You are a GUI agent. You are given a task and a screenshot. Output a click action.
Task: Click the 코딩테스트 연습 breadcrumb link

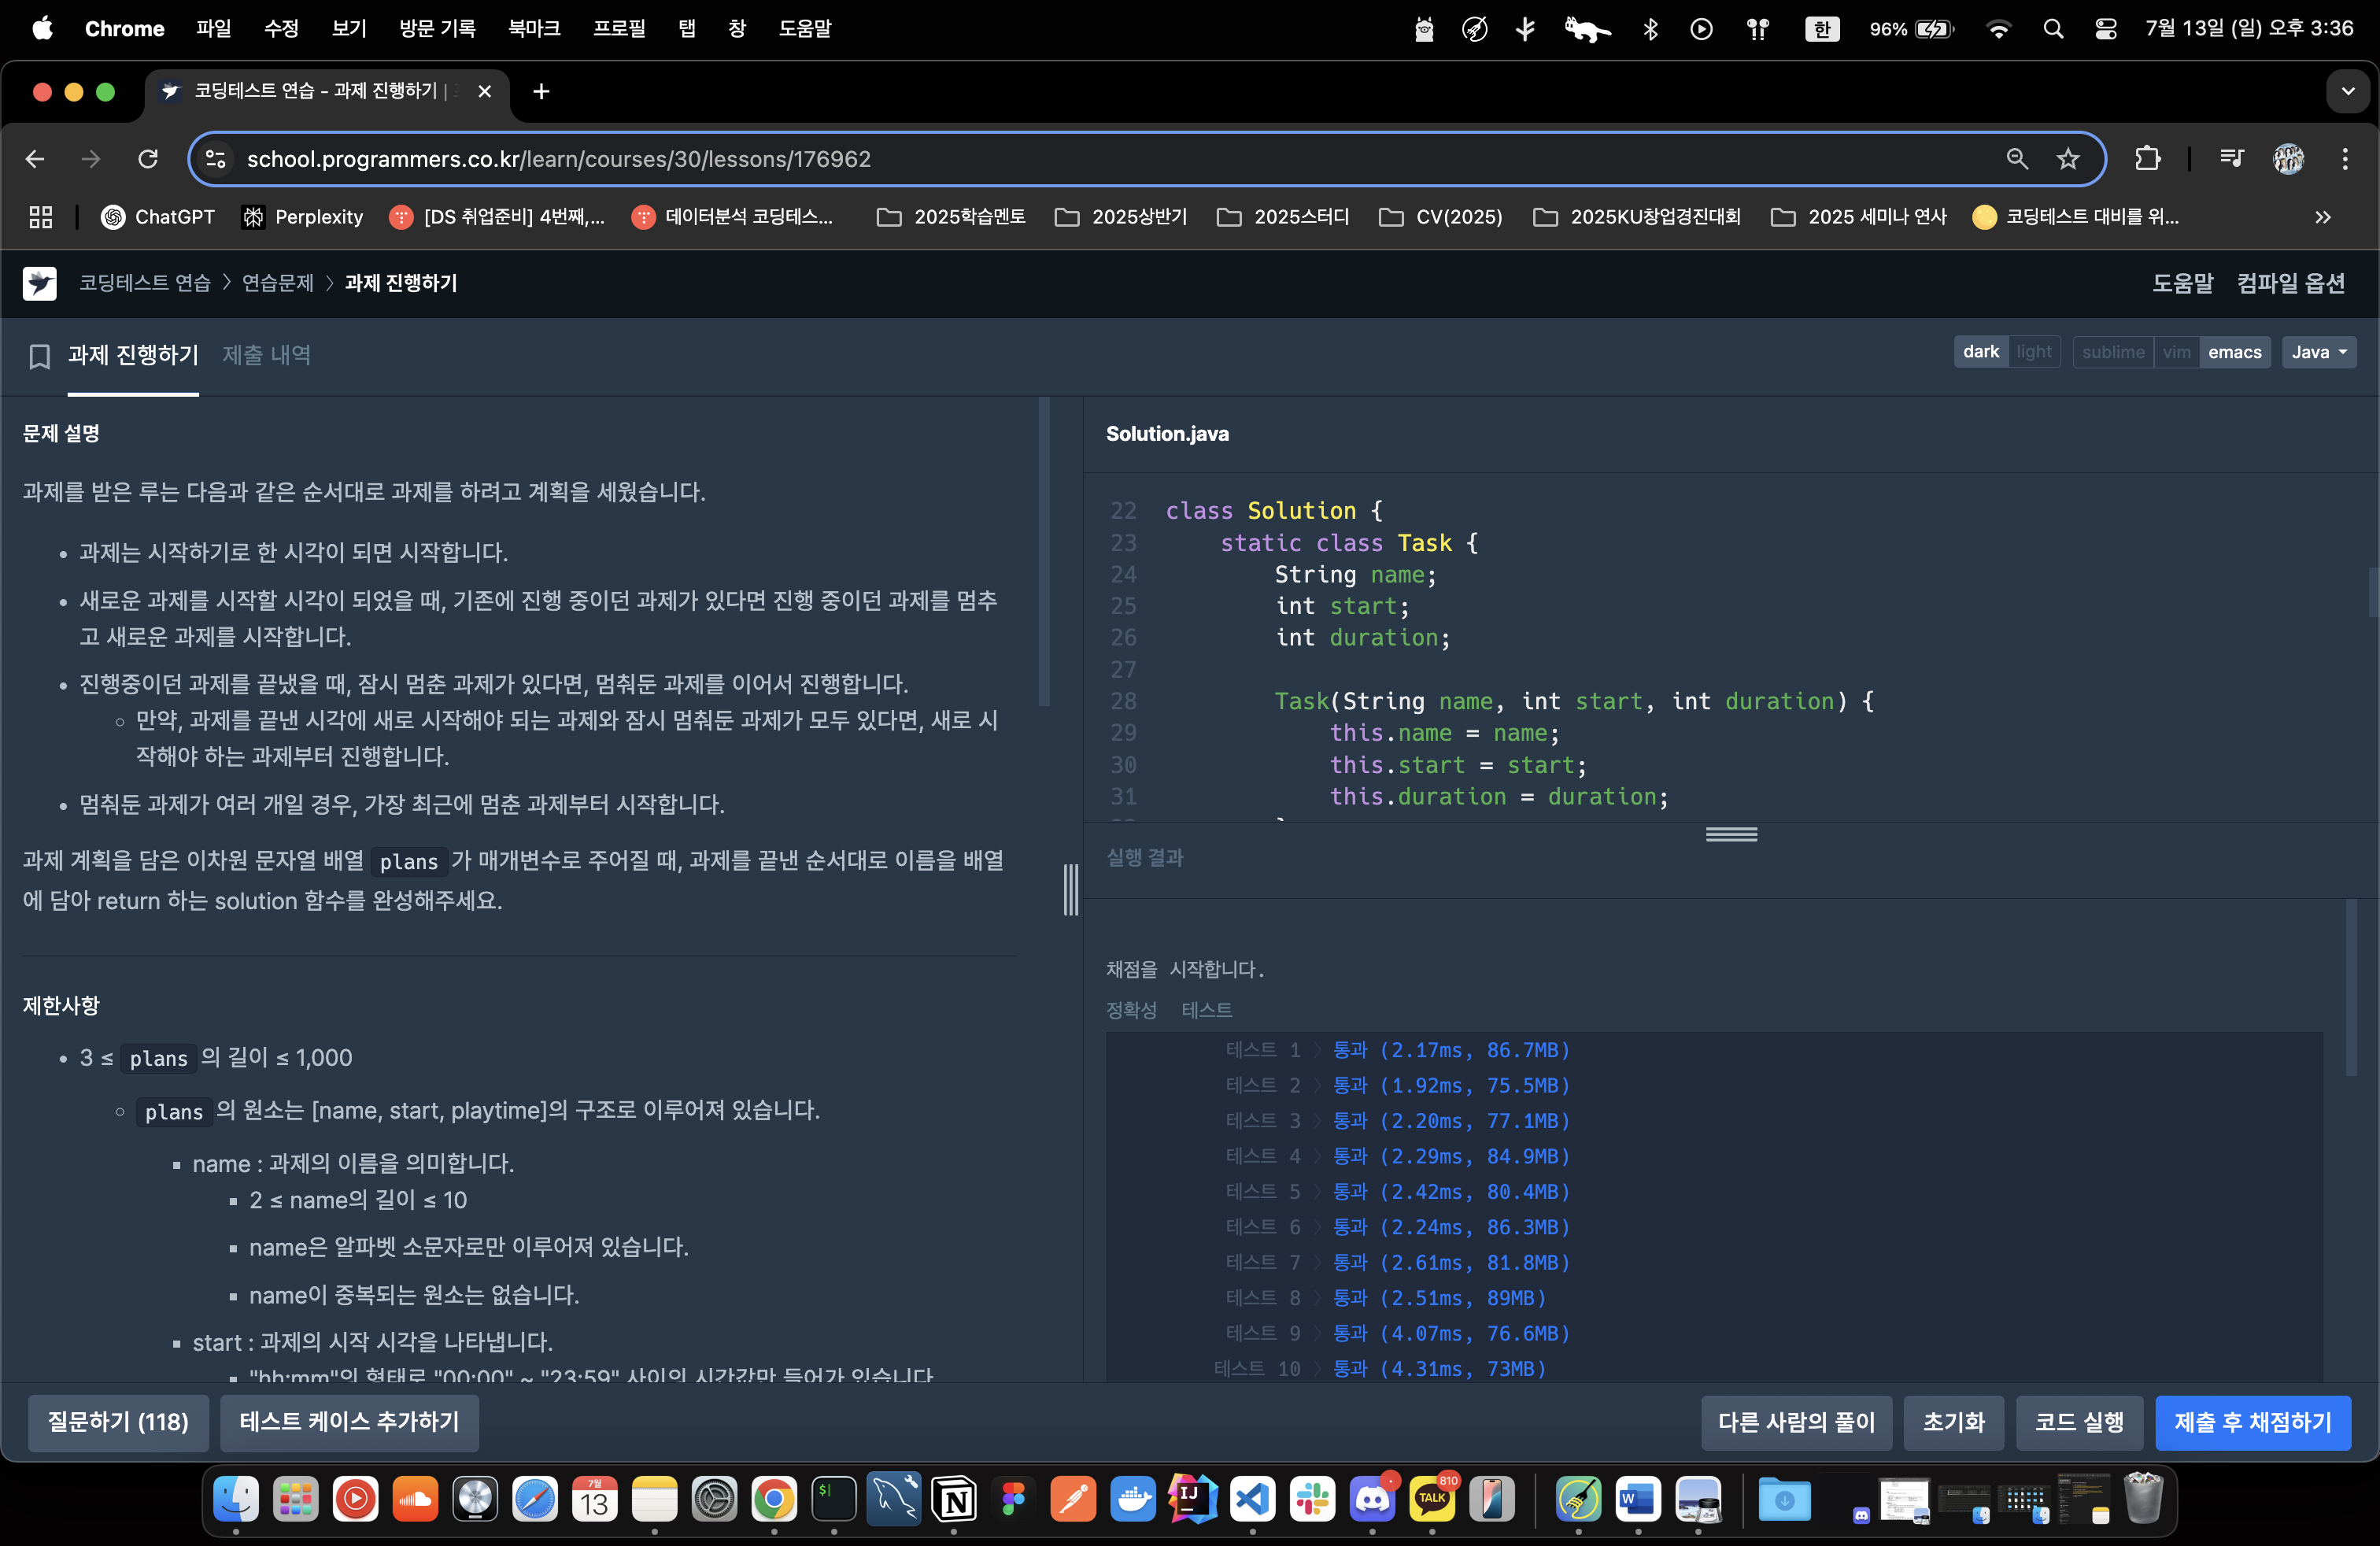[x=145, y=283]
